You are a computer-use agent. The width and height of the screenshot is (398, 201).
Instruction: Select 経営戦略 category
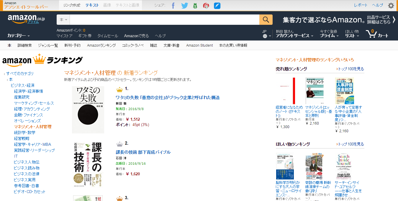point(22,138)
